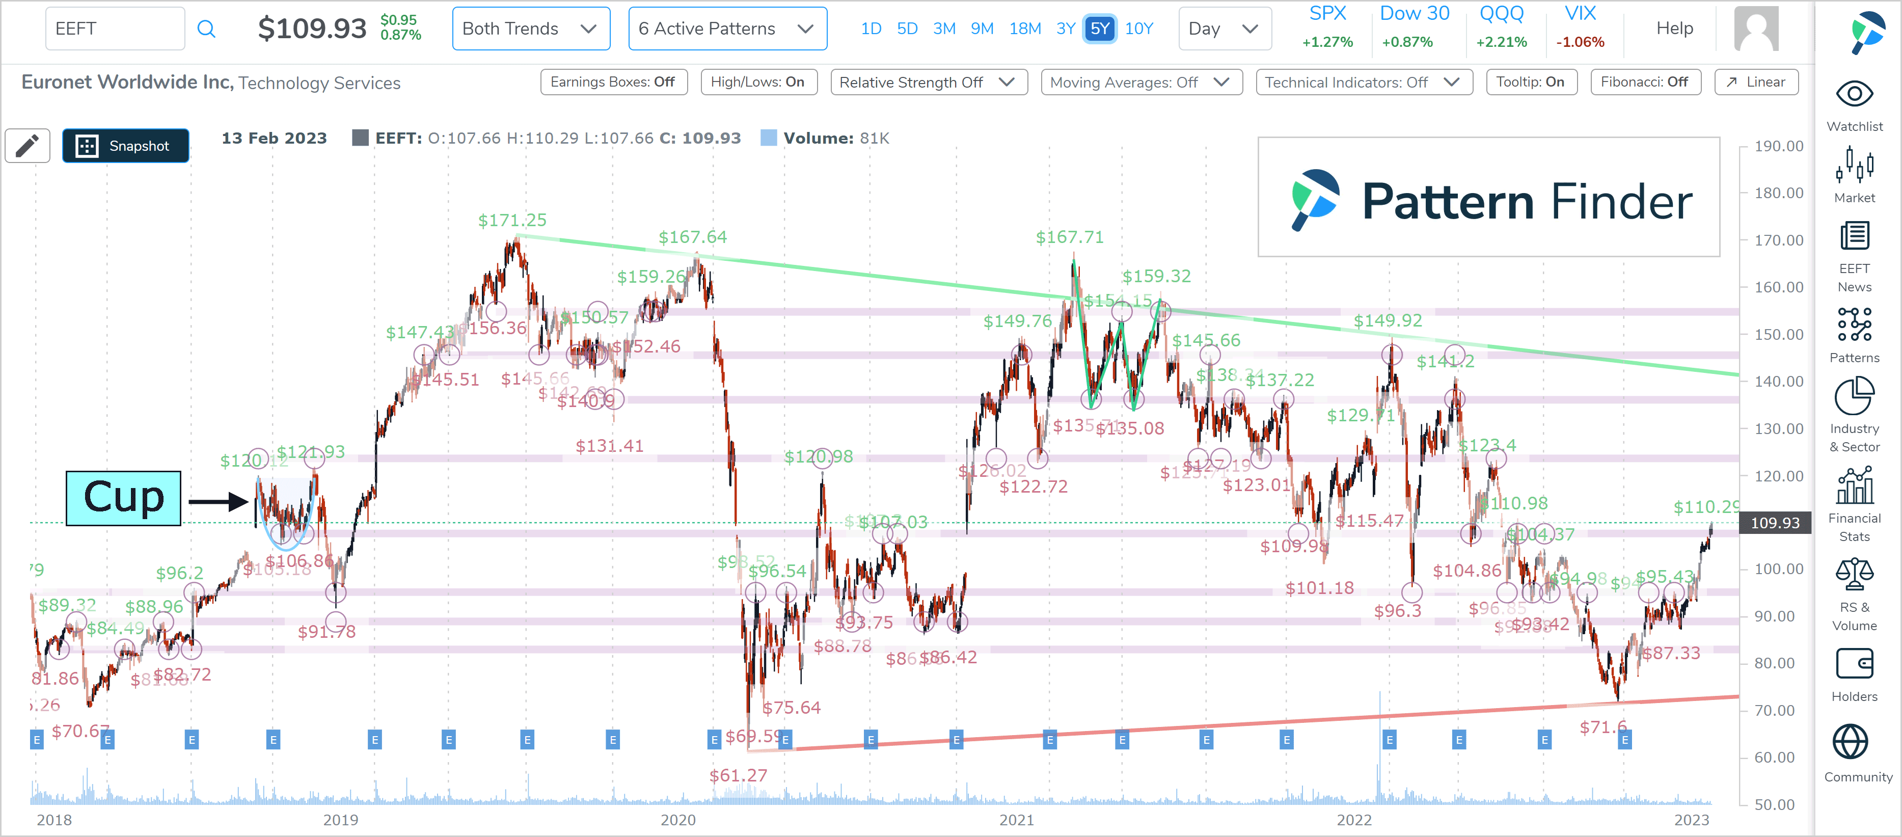Select the 9M time range
Image resolution: width=1902 pixels, height=837 pixels.
981,29
